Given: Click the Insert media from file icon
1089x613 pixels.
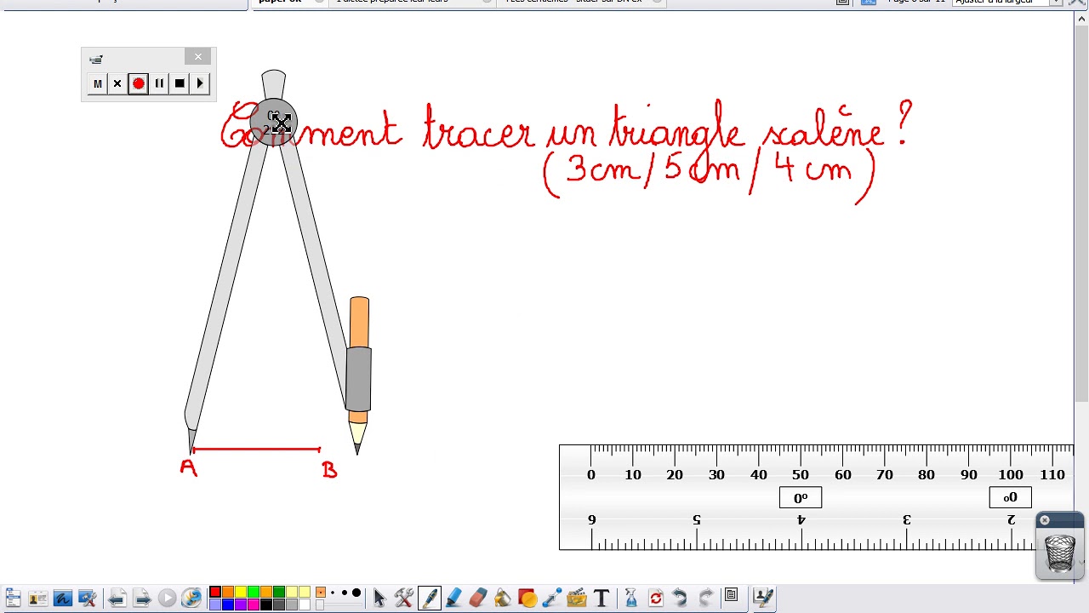Looking at the screenshot, I should tap(576, 599).
